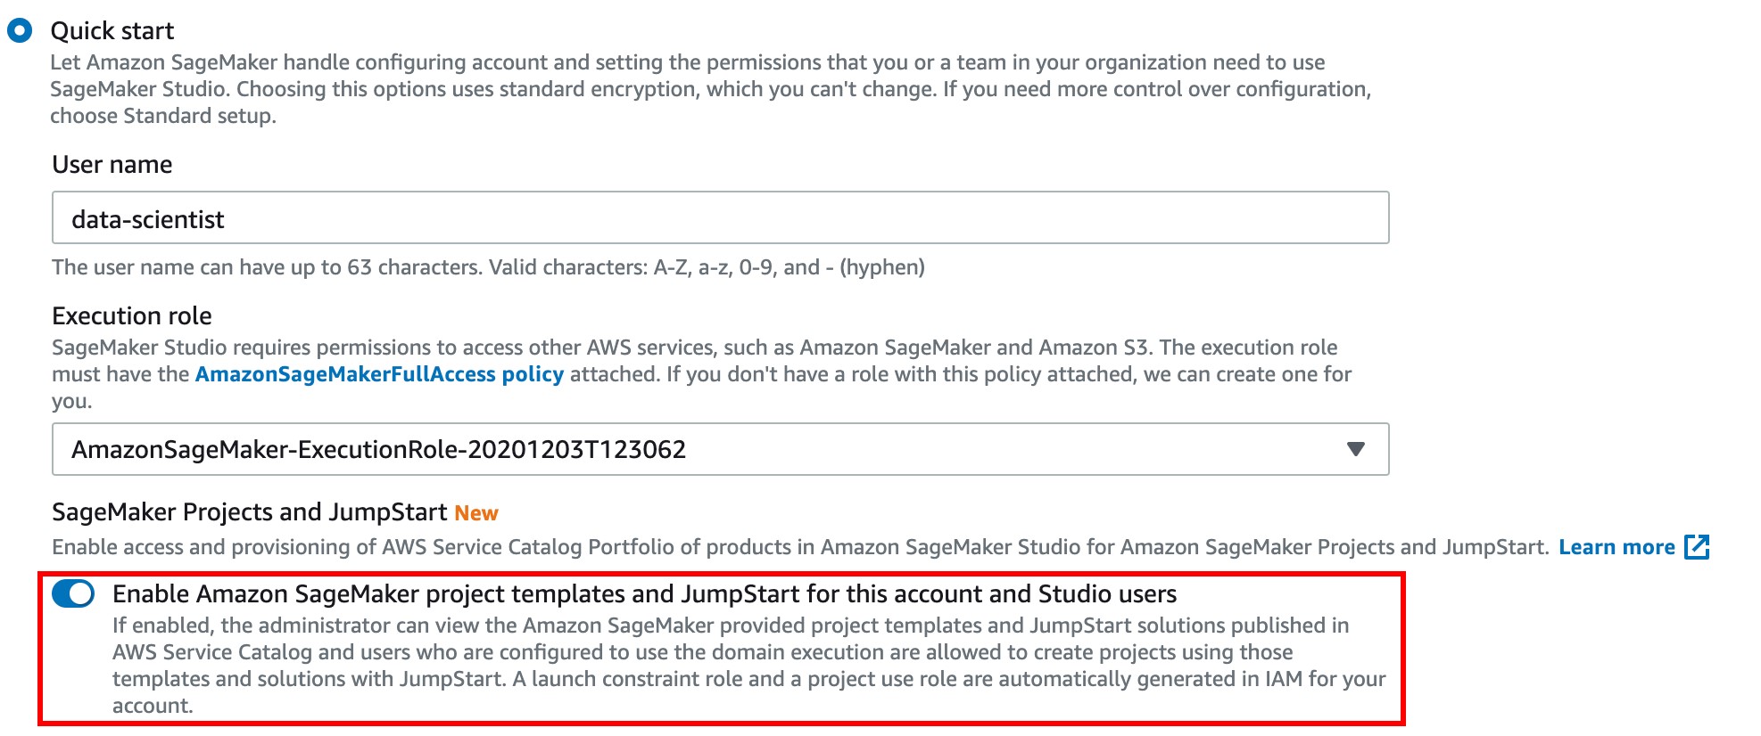Viewport: 1761px width, 736px height.
Task: Click inside the User name input field
Action: point(720,217)
